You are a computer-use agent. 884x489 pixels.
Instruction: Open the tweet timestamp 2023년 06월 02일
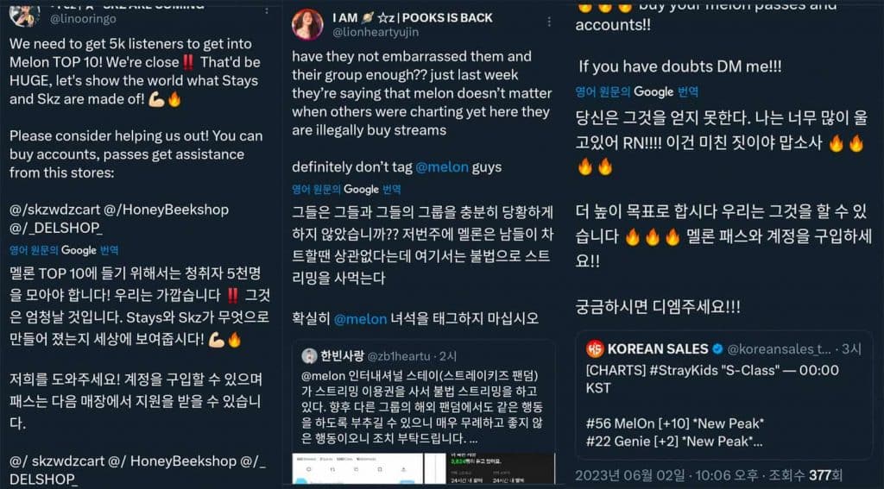click(x=630, y=475)
